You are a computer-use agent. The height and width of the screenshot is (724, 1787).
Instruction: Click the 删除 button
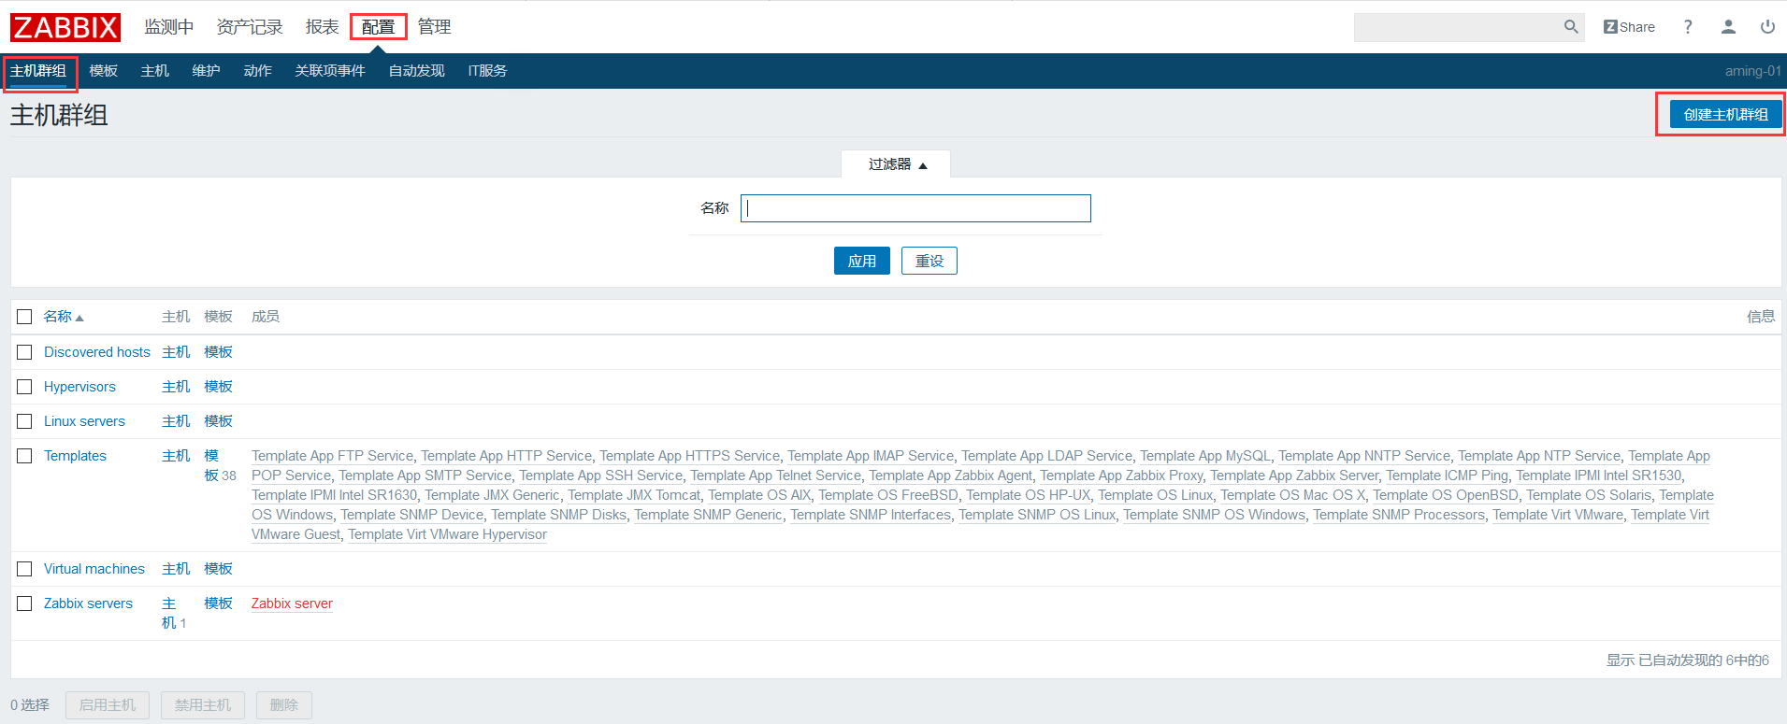[x=284, y=705]
